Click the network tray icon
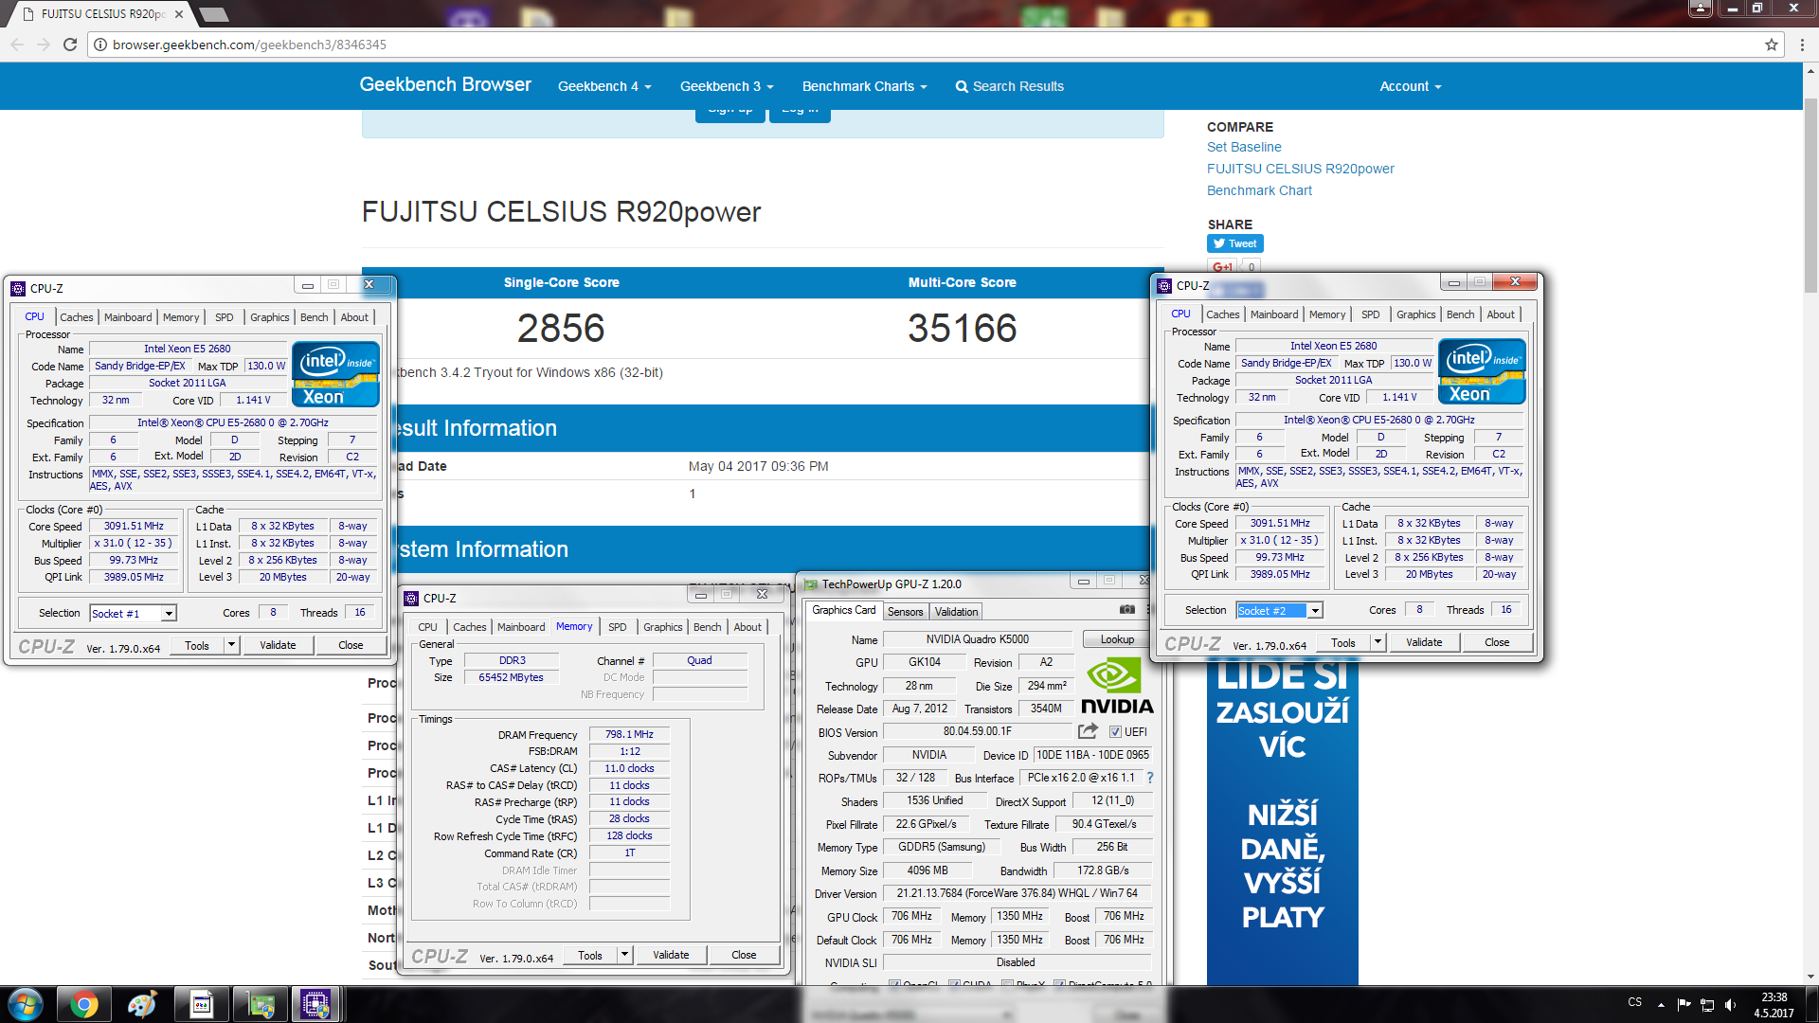This screenshot has height=1023, width=1819. tap(1707, 1005)
